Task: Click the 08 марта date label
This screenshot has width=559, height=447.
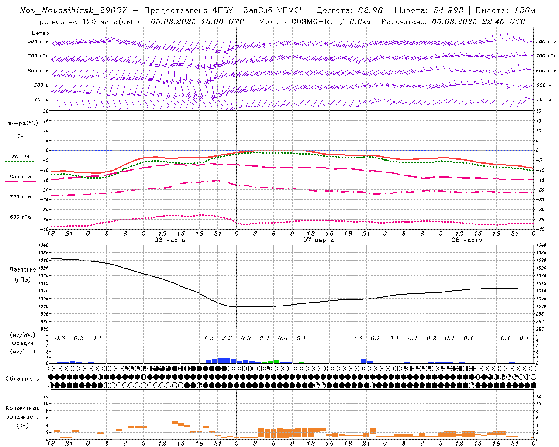Action: click(467, 240)
